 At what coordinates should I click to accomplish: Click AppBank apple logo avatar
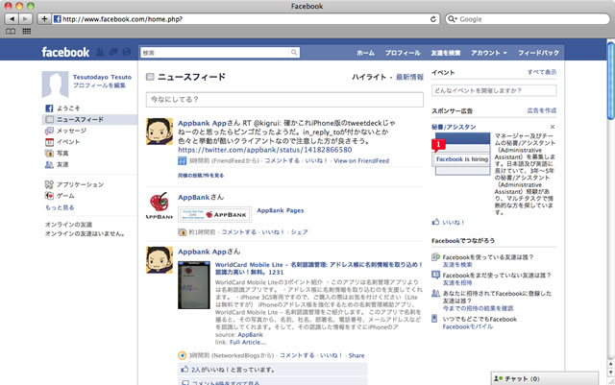160,205
